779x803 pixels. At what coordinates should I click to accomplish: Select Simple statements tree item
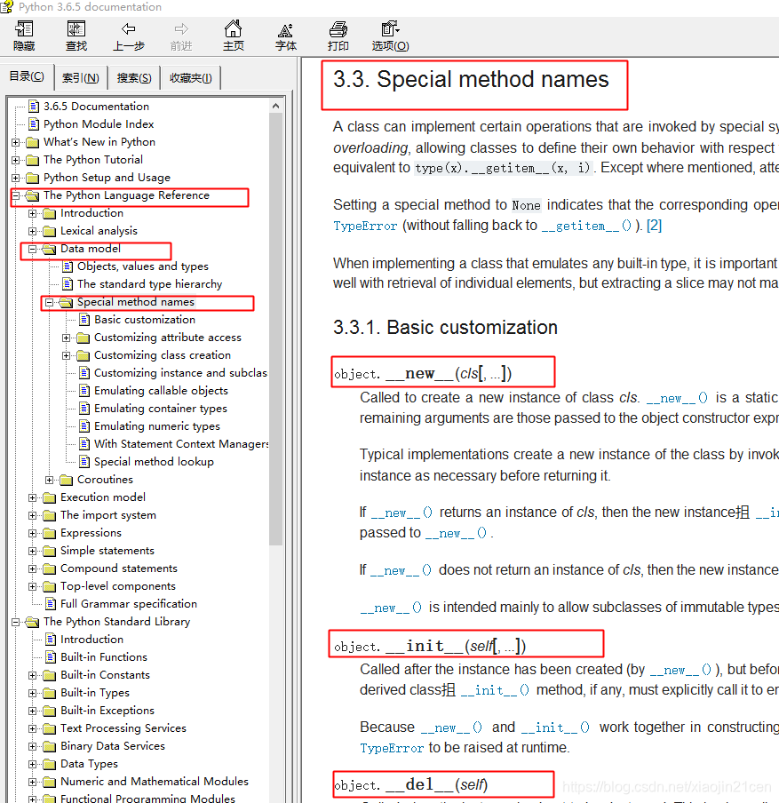click(x=107, y=551)
